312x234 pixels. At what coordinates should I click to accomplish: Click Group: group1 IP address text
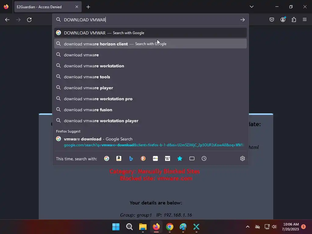[156, 215]
